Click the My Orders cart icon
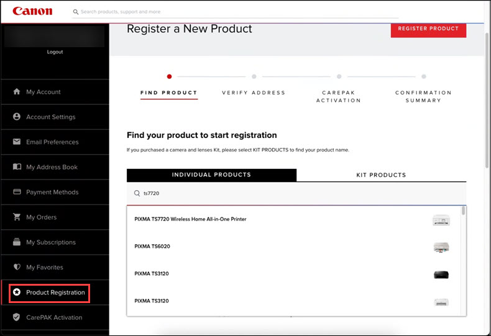 (17, 217)
